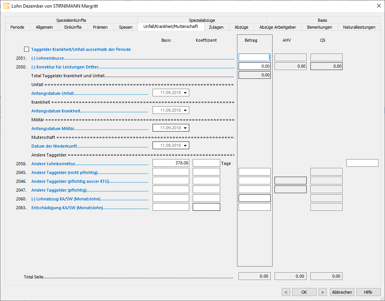The width and height of the screenshot is (385, 301).
Task: Click the Andere Lohnkorrektur Koeffizient Tage field
Action: (x=206, y=163)
